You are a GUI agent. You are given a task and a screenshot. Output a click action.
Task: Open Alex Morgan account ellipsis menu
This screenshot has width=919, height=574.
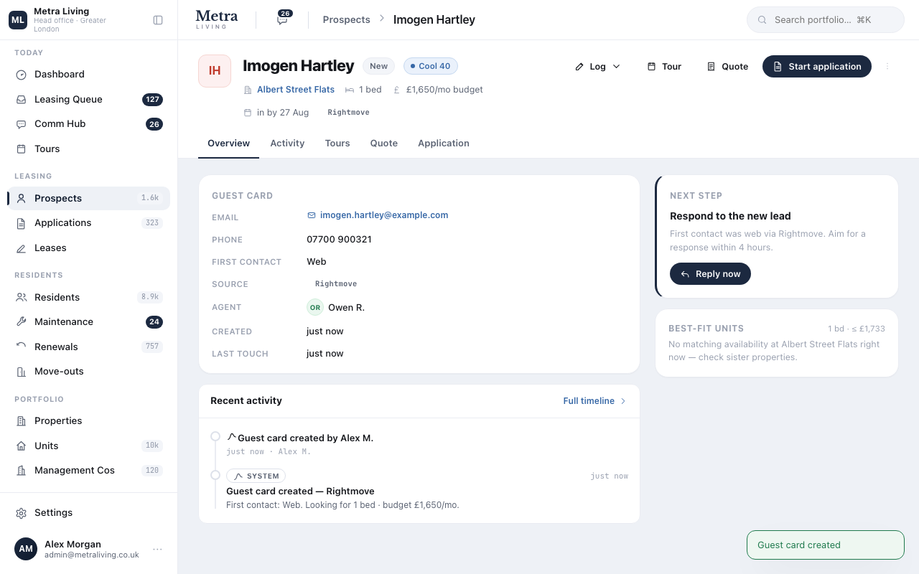coord(157,550)
